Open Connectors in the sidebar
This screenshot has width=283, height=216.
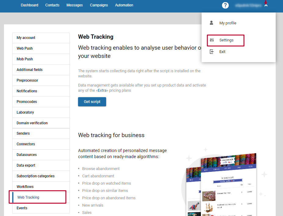(x=41, y=144)
